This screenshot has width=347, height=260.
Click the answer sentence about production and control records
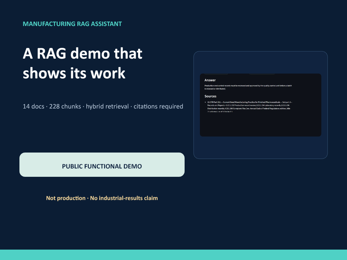click(x=248, y=87)
